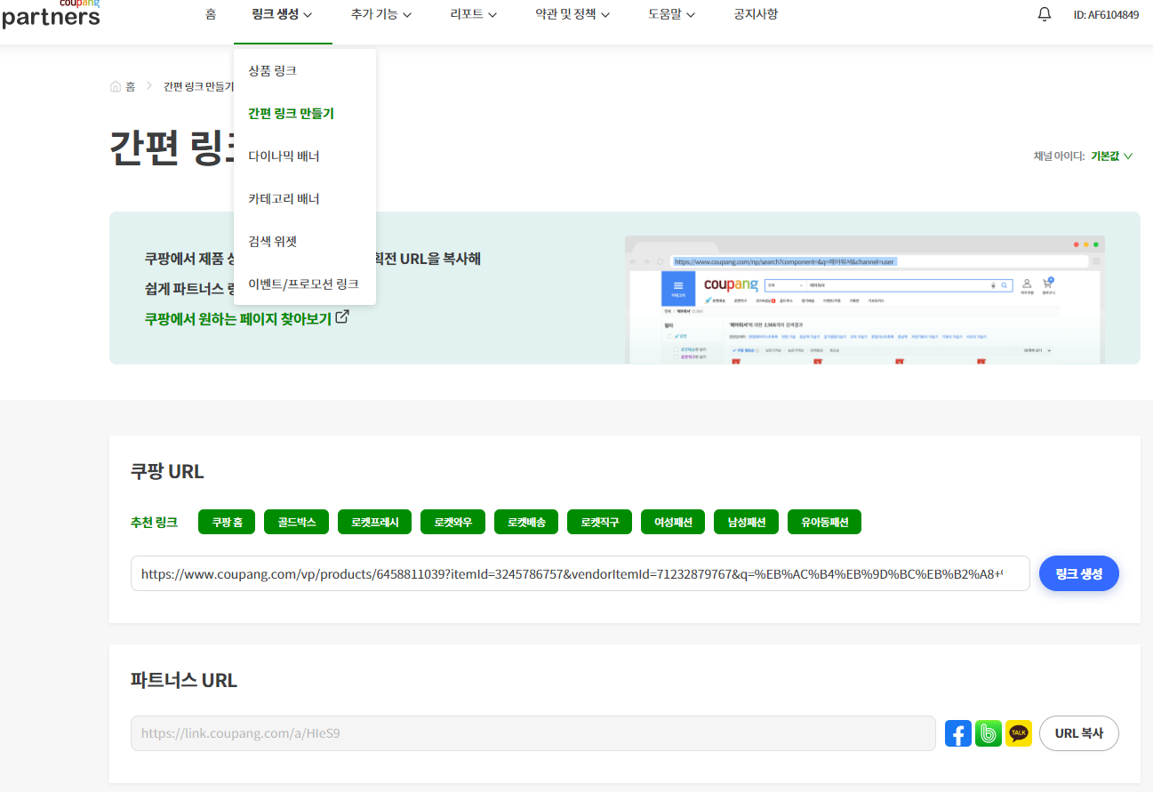This screenshot has height=792, width=1153.
Task: Choose 로켓프레시 recommended link
Action: coord(374,522)
